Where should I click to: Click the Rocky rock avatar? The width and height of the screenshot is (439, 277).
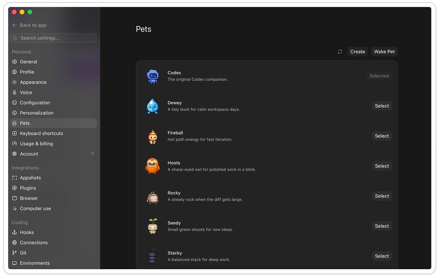pyautogui.click(x=153, y=198)
